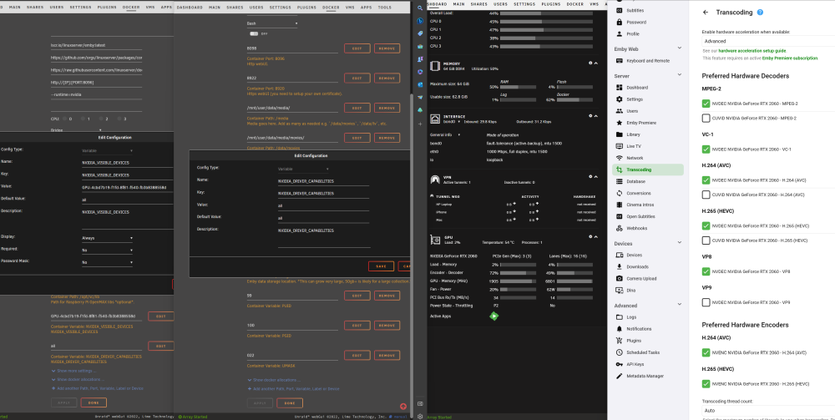Open the Bash console shell dropdown

tap(272, 24)
